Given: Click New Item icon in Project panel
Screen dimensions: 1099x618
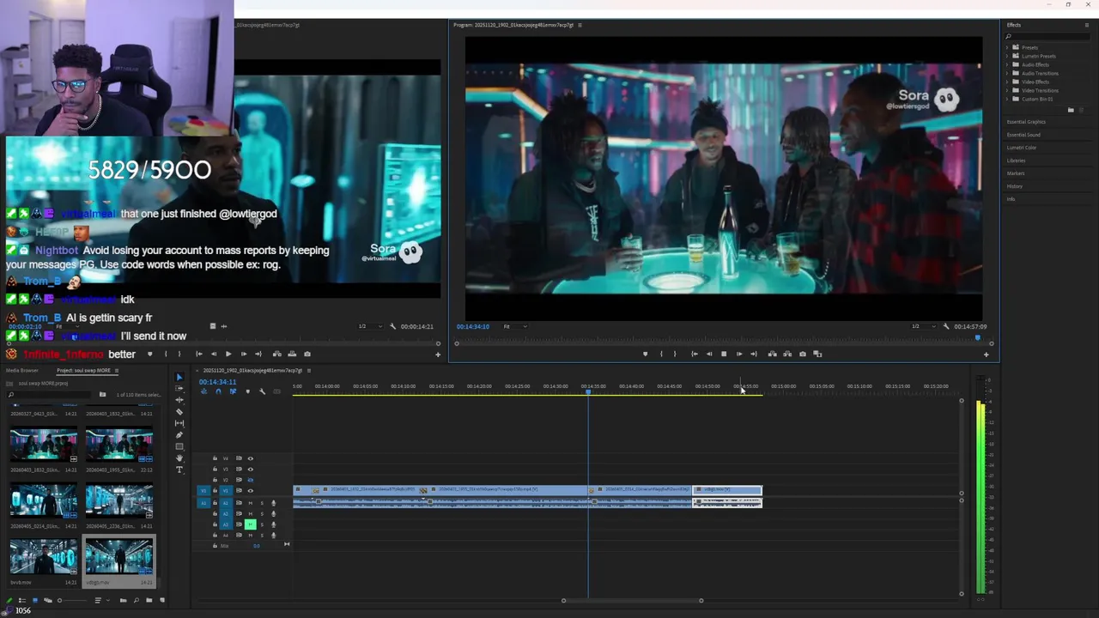Looking at the screenshot, I should pyautogui.click(x=162, y=600).
